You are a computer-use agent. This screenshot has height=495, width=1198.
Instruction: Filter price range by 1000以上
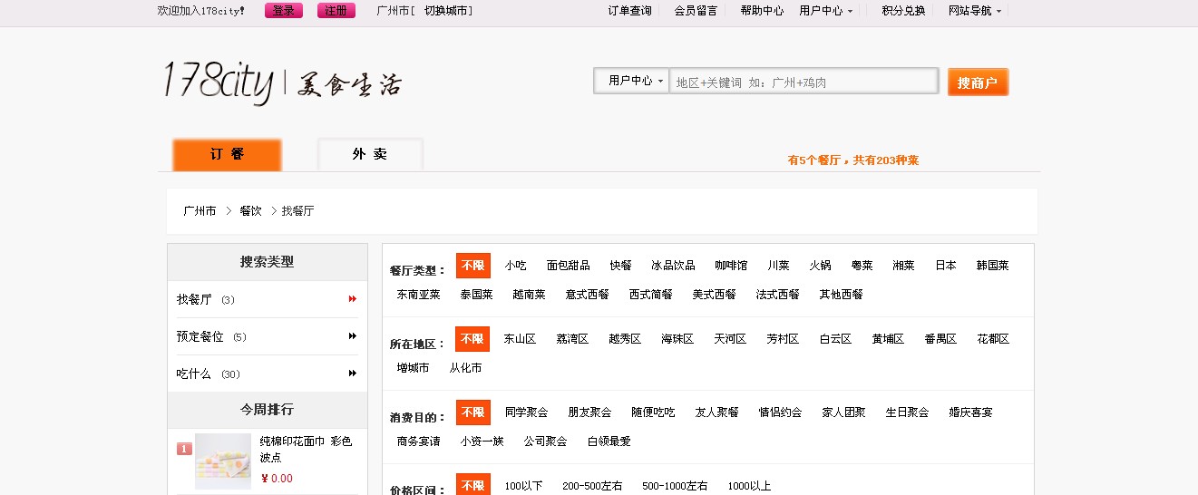tap(749, 486)
